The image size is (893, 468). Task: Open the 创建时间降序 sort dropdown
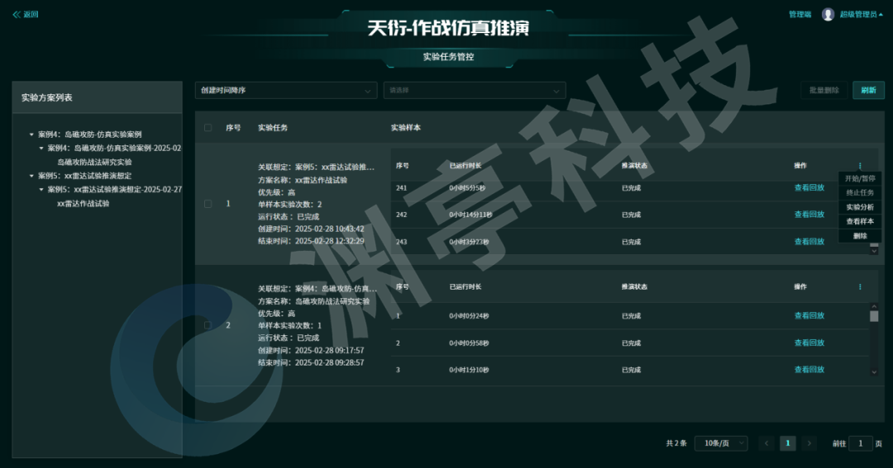click(x=286, y=91)
